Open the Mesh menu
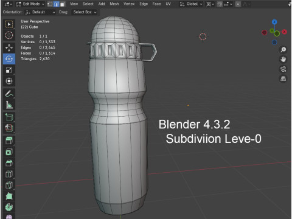The height and width of the screenshot is (219, 292). coord(114,4)
